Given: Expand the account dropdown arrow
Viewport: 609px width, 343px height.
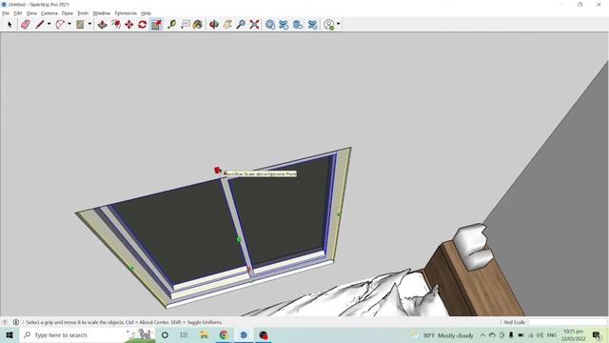Looking at the screenshot, I should pyautogui.click(x=339, y=24).
